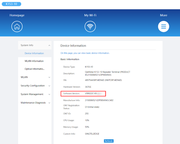The height and width of the screenshot is (144, 180).
Task: Click the Maintenance Diagnosis menu heading
Action: click(x=33, y=103)
